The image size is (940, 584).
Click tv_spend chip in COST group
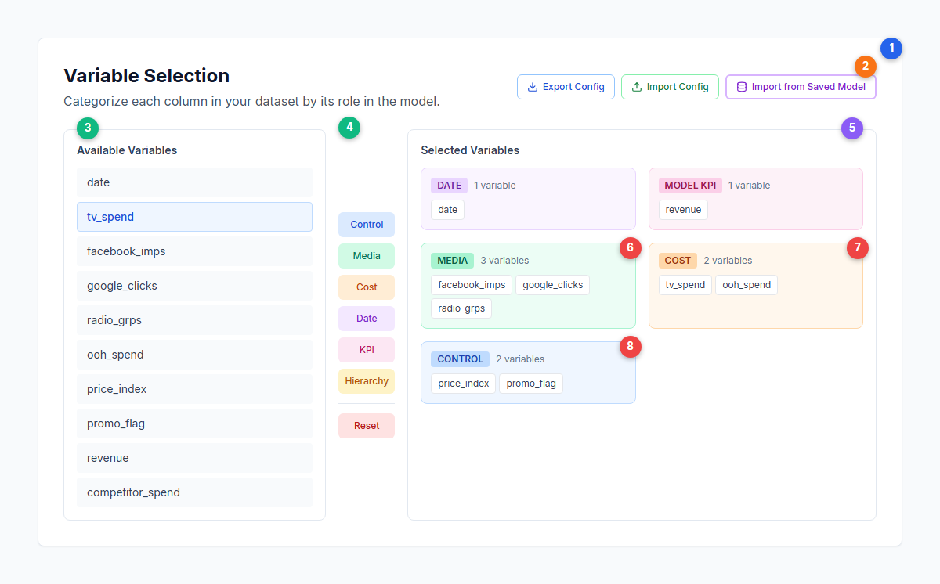[x=685, y=285]
